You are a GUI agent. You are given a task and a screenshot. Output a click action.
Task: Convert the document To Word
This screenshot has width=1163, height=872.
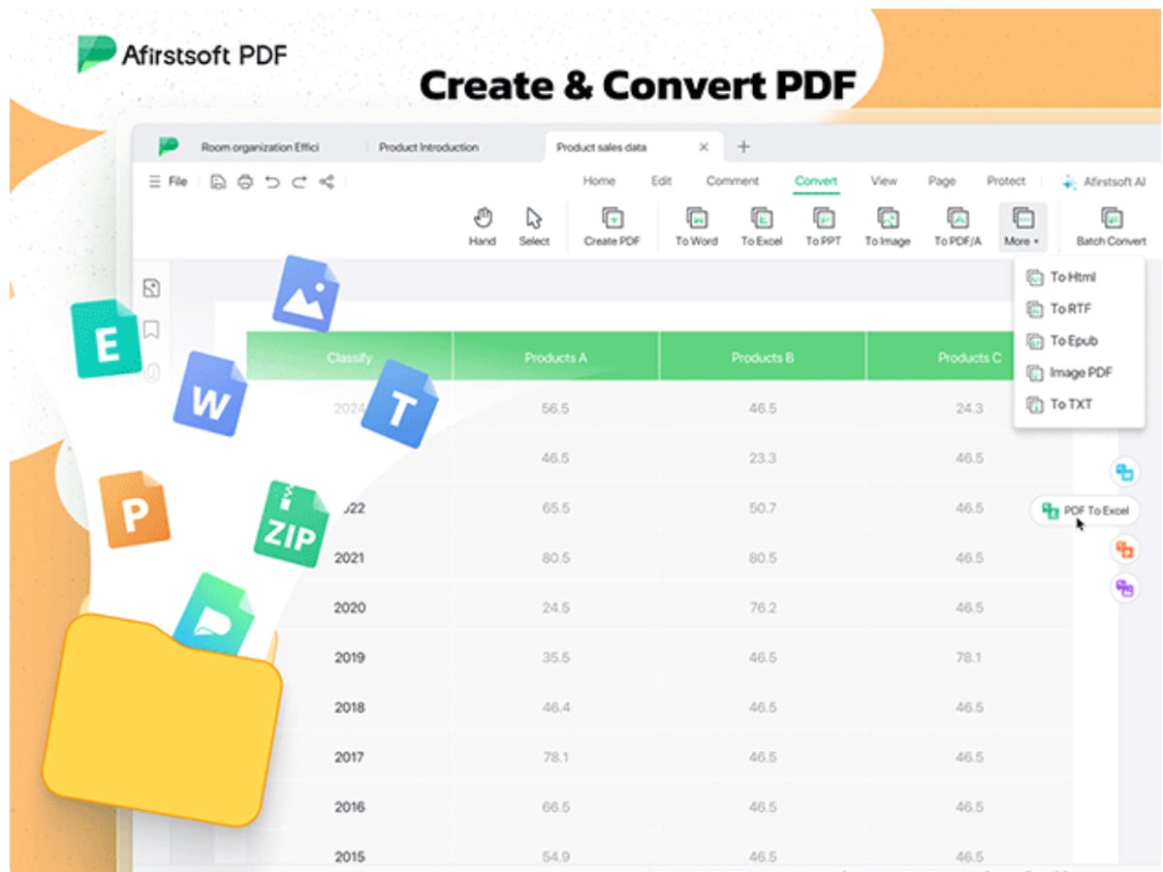tap(696, 226)
